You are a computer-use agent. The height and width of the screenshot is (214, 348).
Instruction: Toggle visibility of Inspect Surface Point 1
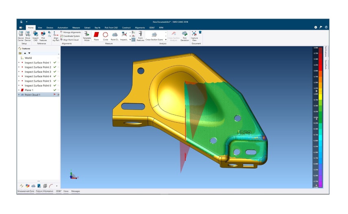(x=59, y=63)
